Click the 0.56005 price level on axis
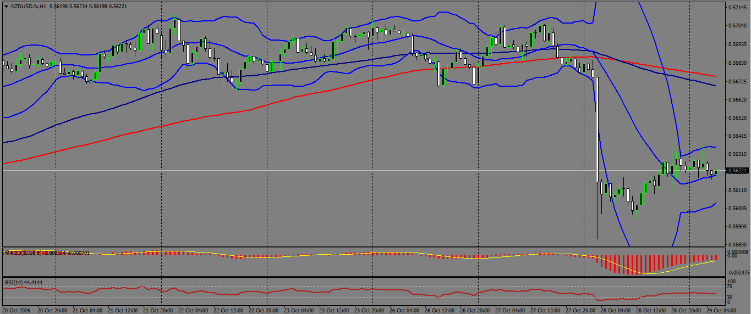This screenshot has width=751, height=314. pos(737,209)
